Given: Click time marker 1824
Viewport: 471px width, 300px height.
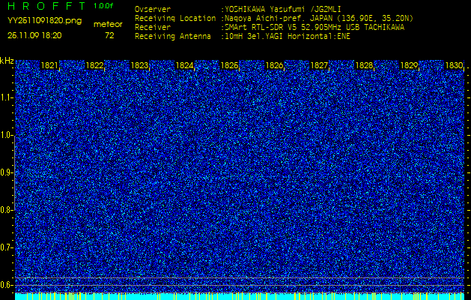Looking at the screenshot, I should [184, 65].
